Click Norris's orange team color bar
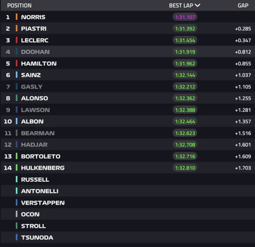The height and width of the screenshot is (247, 255). [x=17, y=17]
